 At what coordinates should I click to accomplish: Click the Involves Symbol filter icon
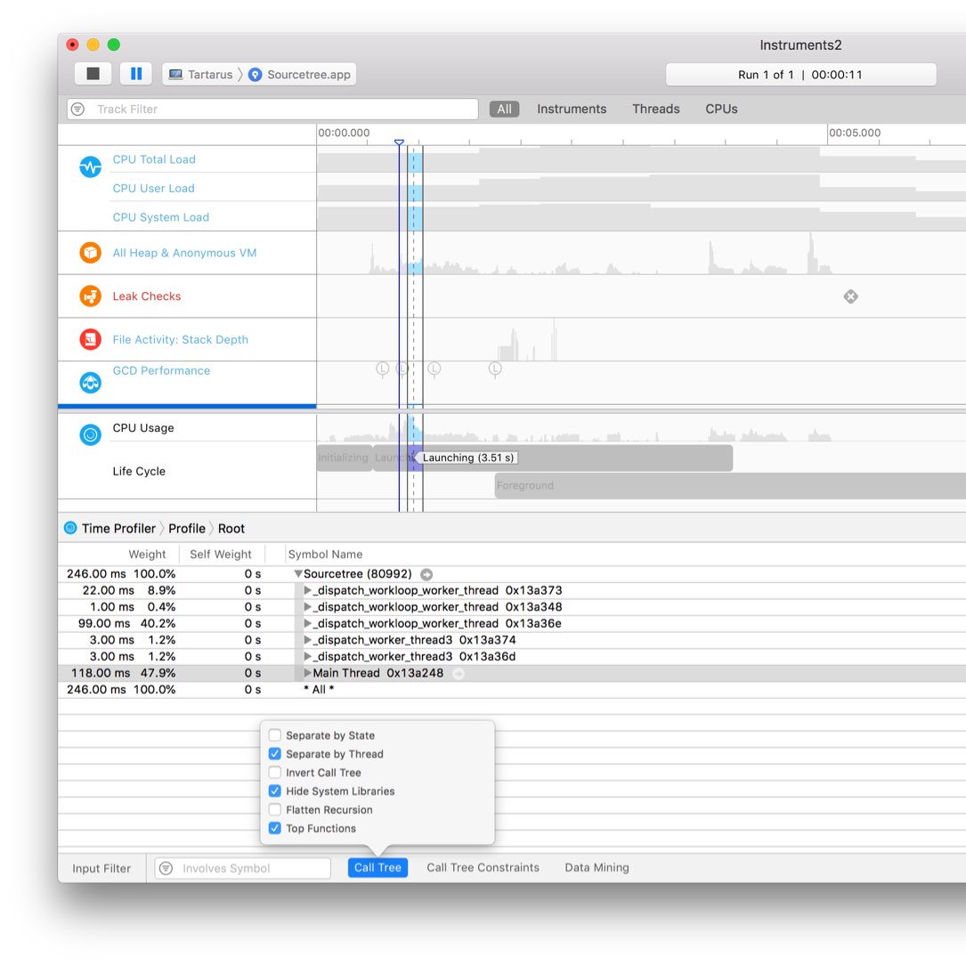click(x=166, y=868)
